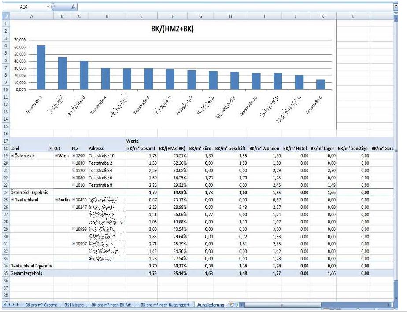Click the Adresse column label
407x312 pixels.
[x=96, y=149]
